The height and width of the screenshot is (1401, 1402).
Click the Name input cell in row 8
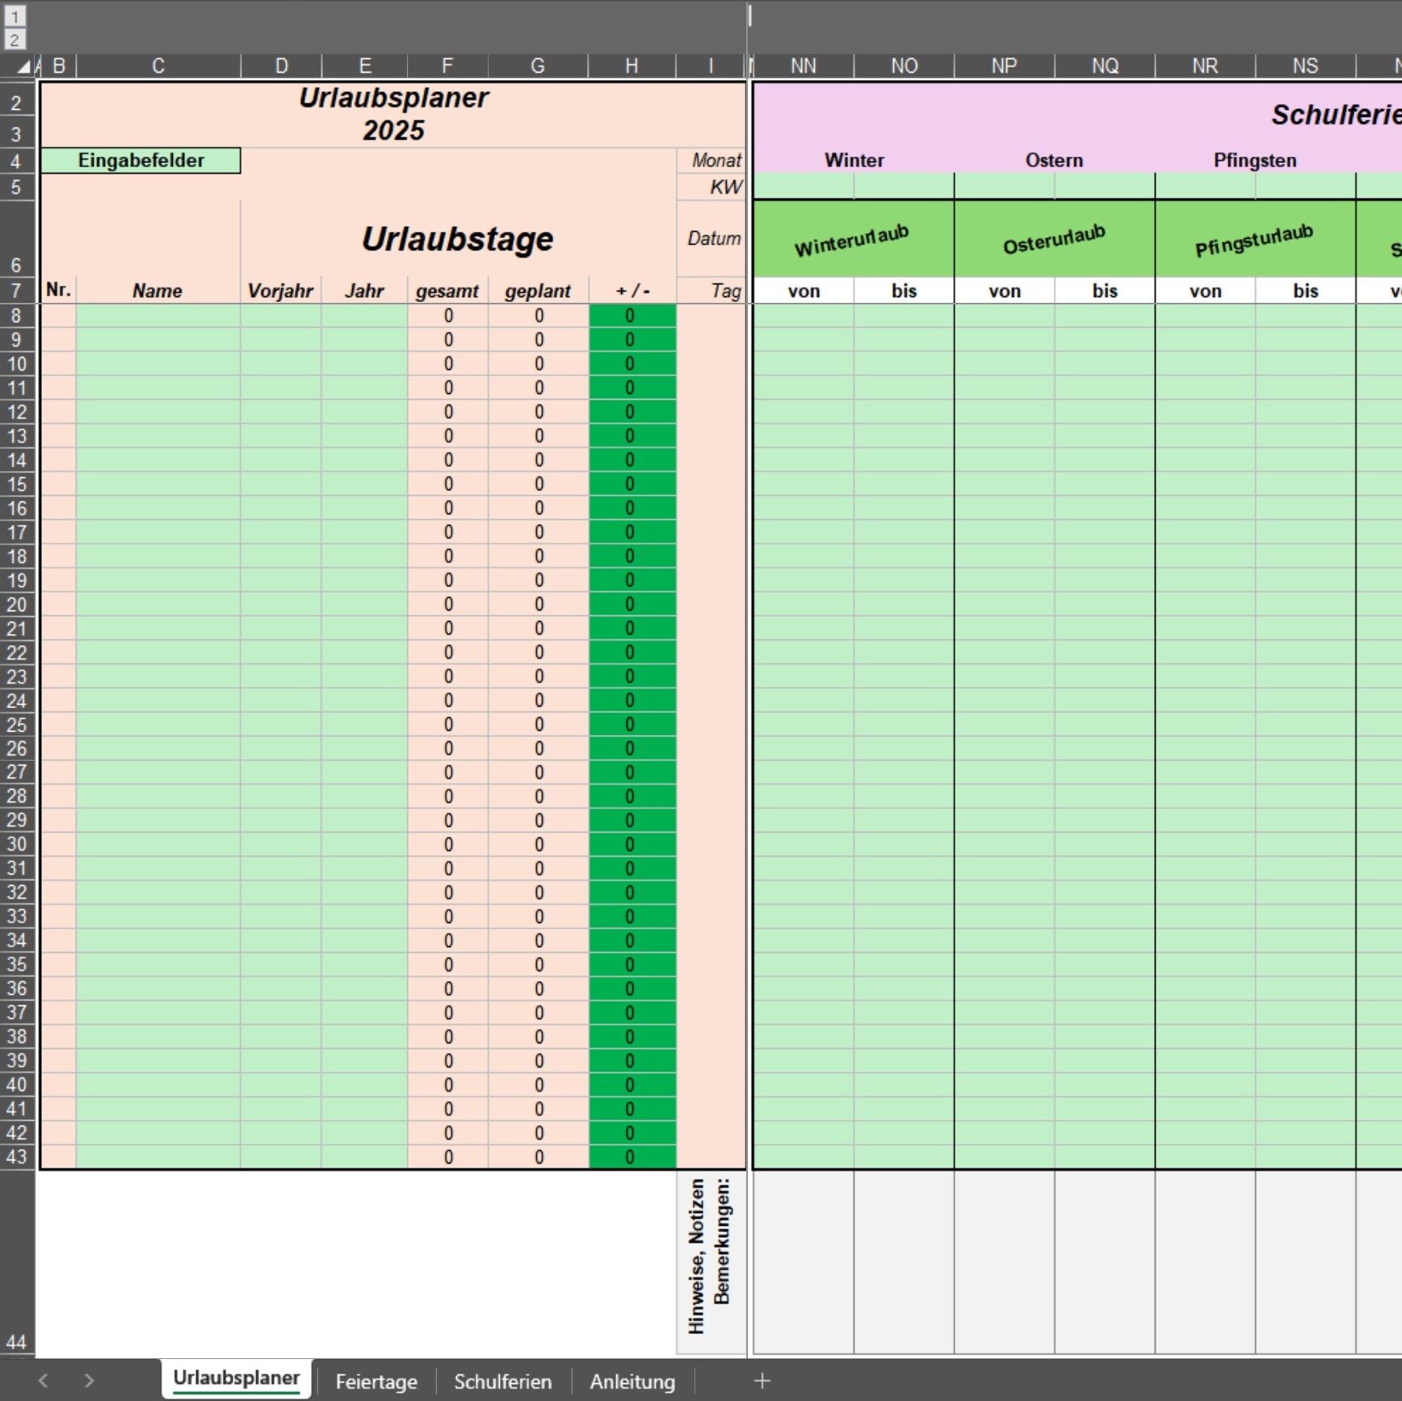(x=158, y=316)
